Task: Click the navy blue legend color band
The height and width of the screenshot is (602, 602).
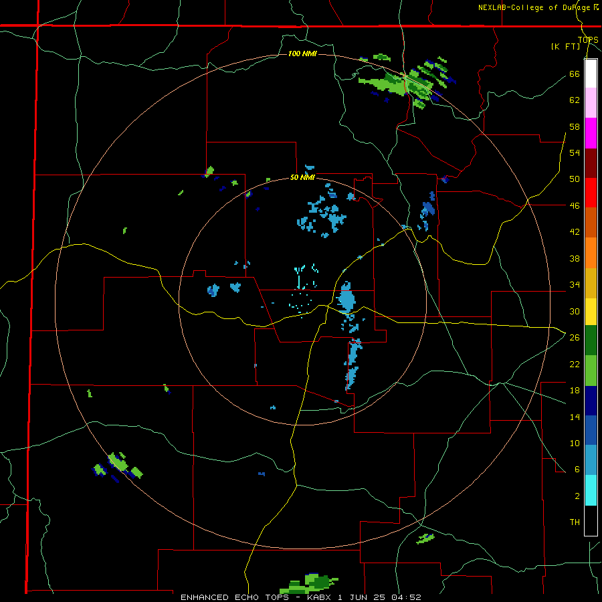Action: click(x=591, y=401)
